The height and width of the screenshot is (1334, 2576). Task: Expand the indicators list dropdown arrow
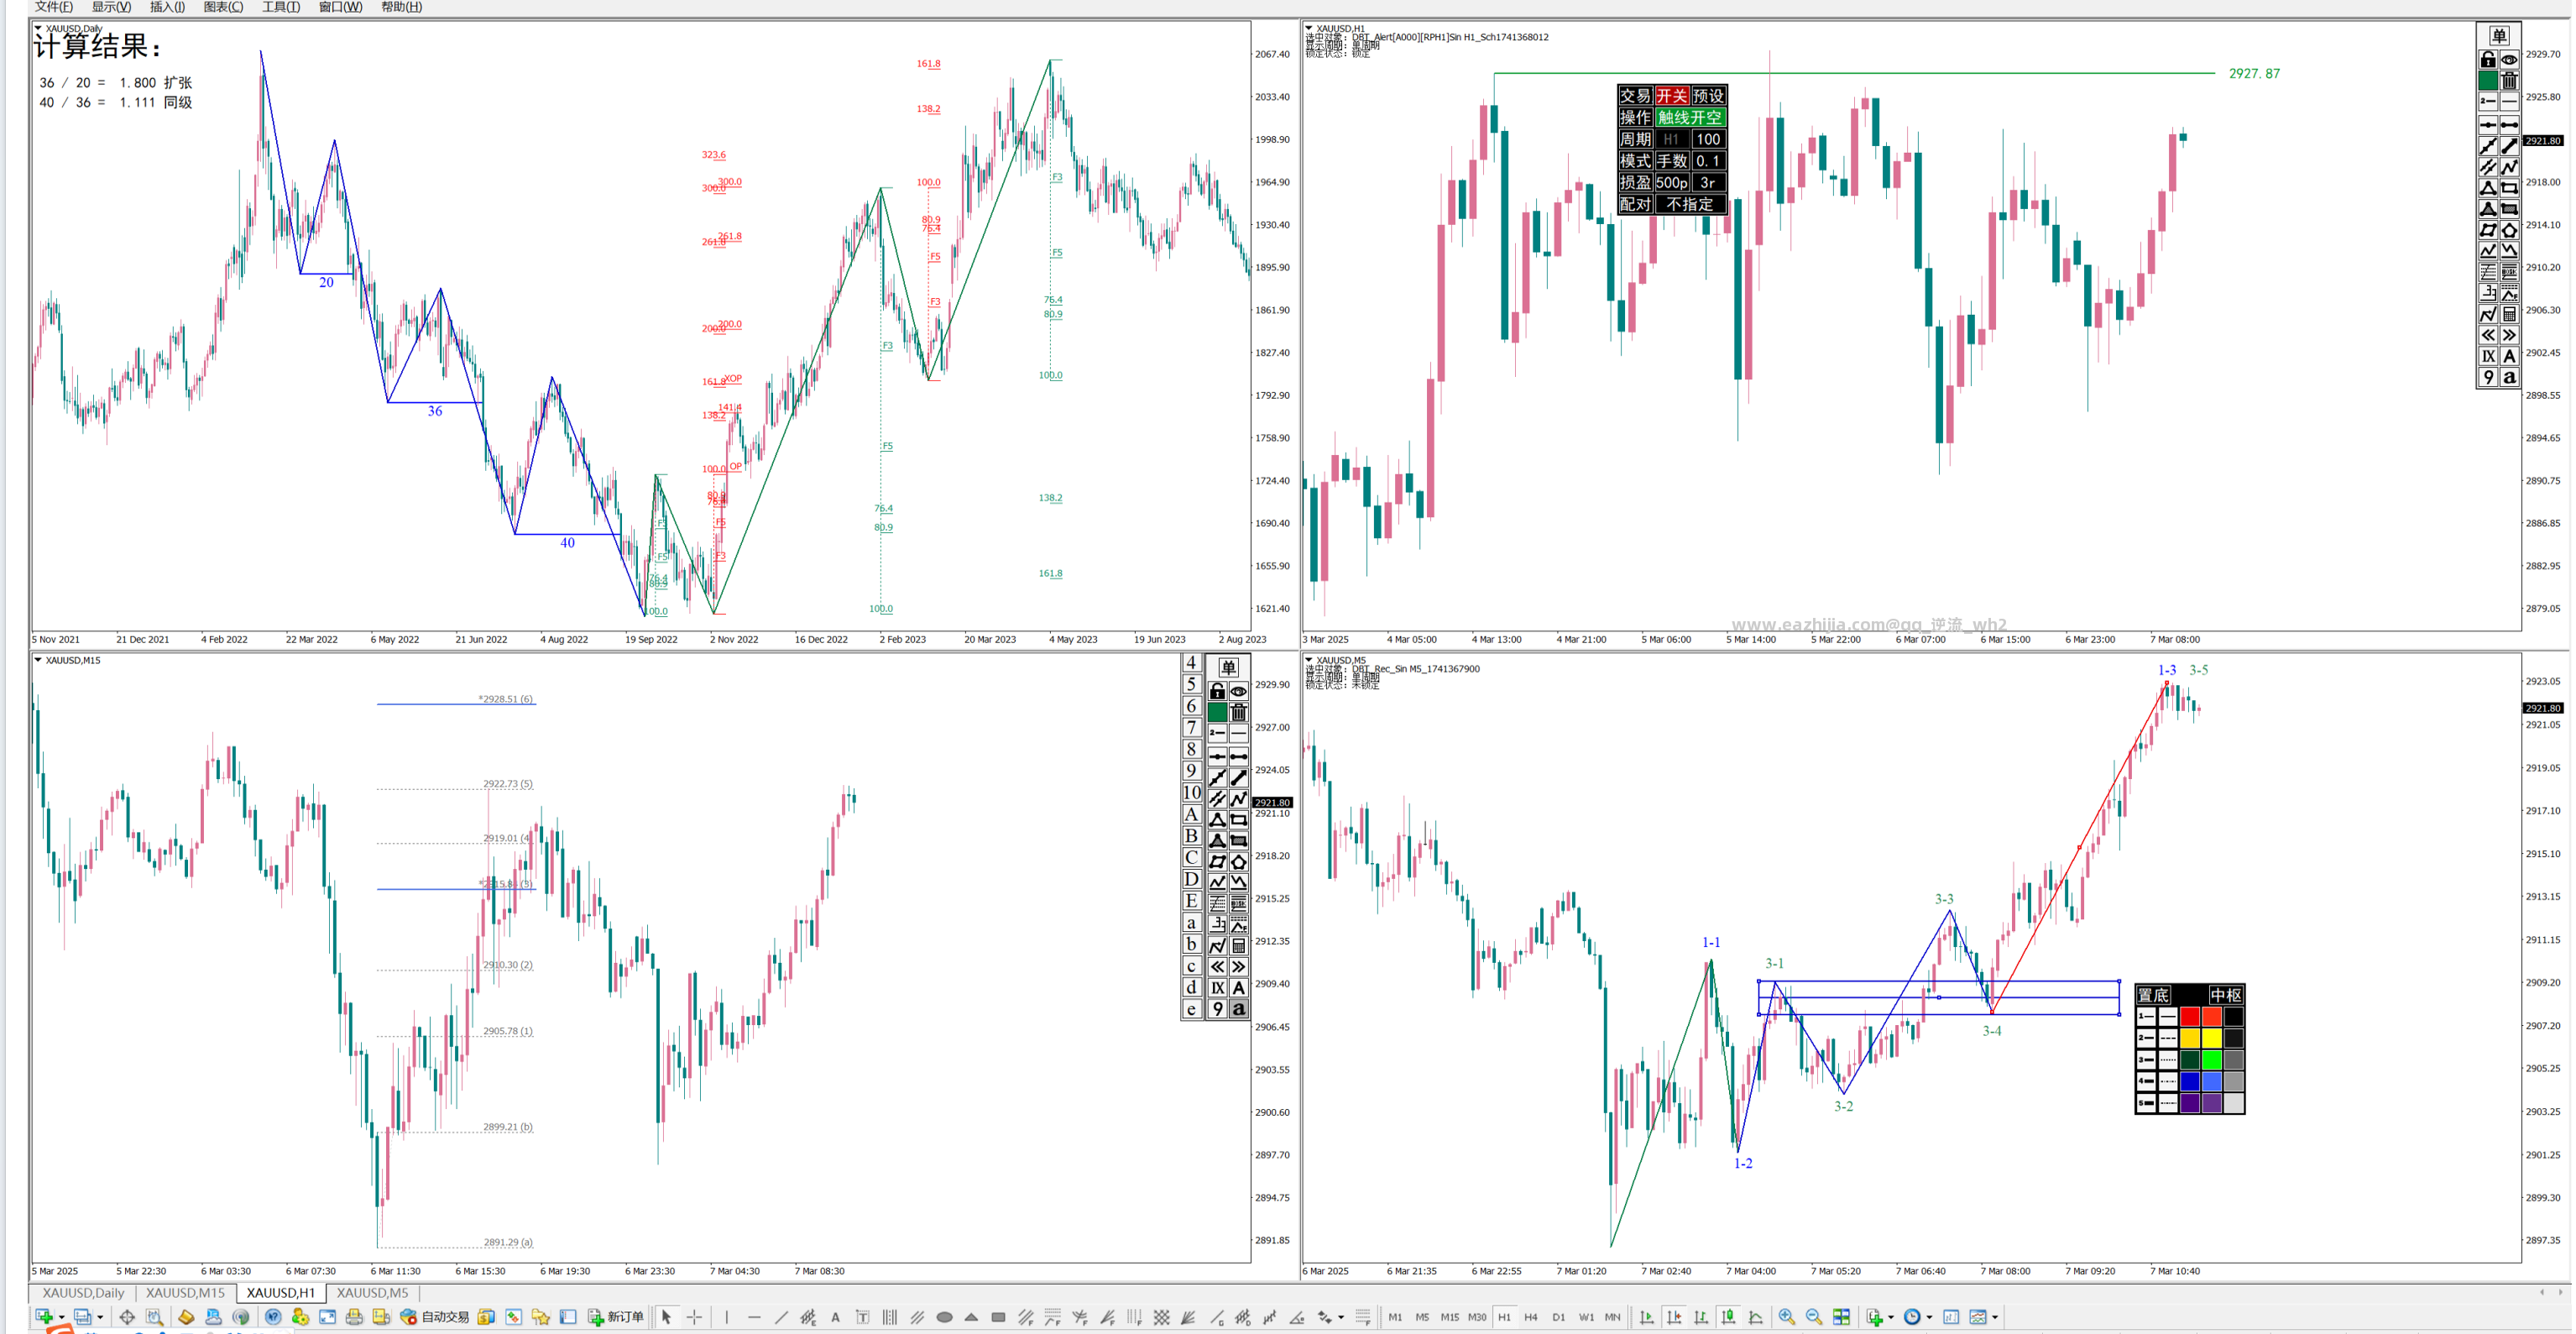pyautogui.click(x=1891, y=1317)
